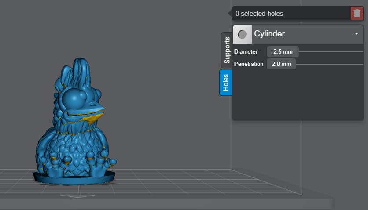Image resolution: width=368 pixels, height=210 pixels.
Task: Select the Holes tab
Action: point(226,83)
